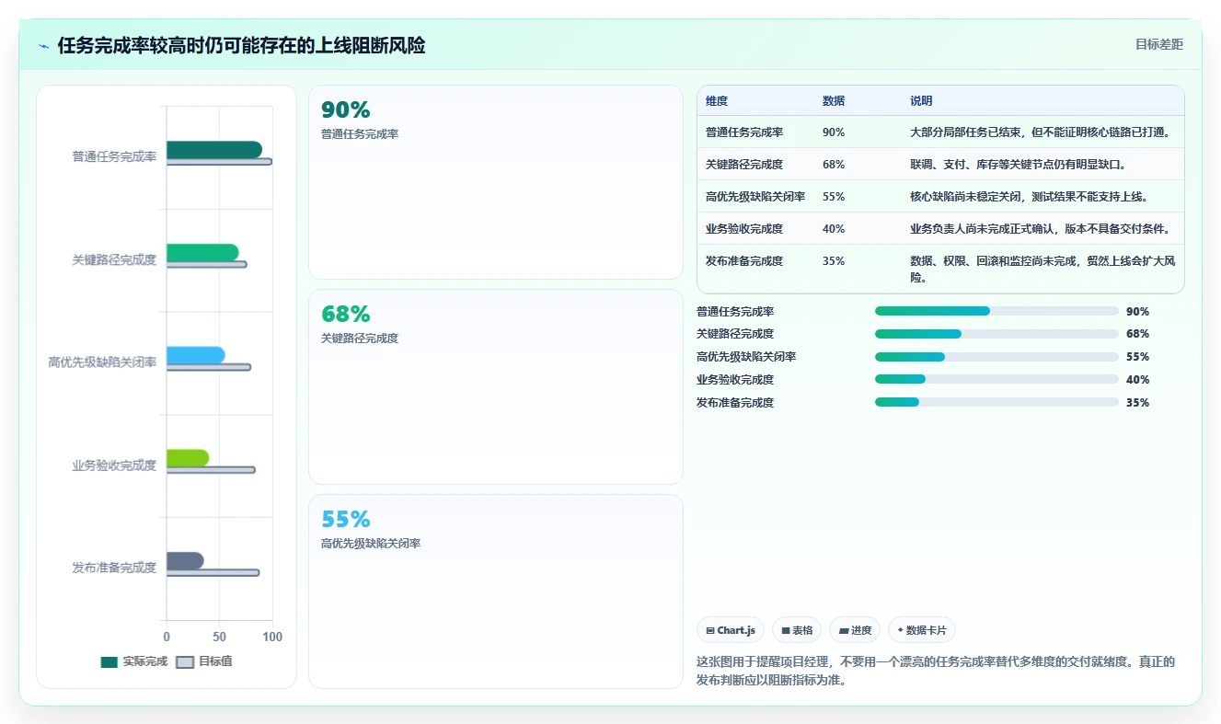The width and height of the screenshot is (1221, 724).
Task: Click the 进度 tag chip
Action: pos(855,630)
